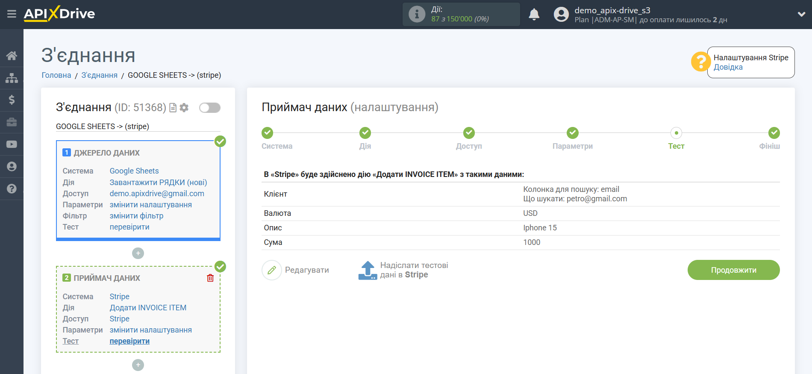Click the upload test data icon

click(x=368, y=270)
